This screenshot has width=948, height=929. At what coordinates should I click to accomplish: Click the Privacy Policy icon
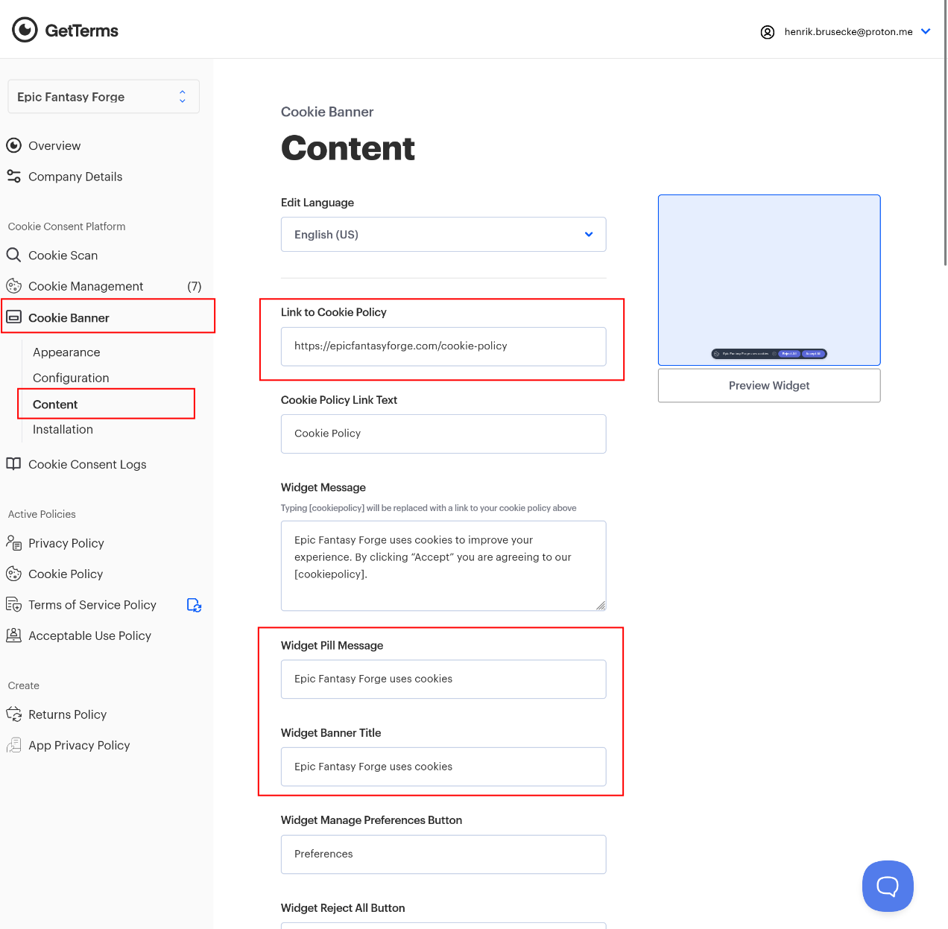[13, 542]
